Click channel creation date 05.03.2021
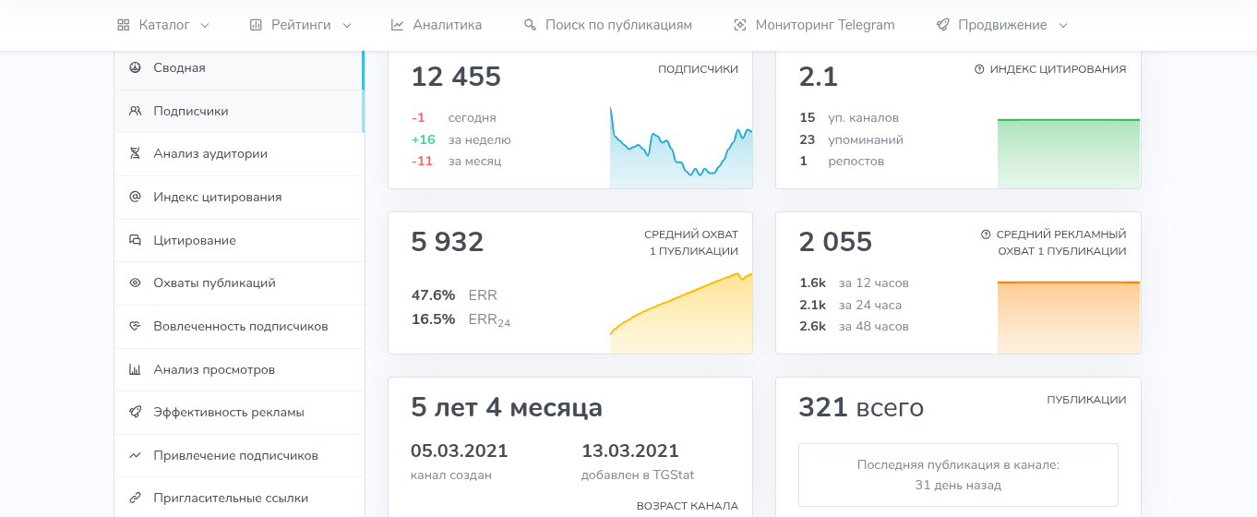 tap(460, 451)
